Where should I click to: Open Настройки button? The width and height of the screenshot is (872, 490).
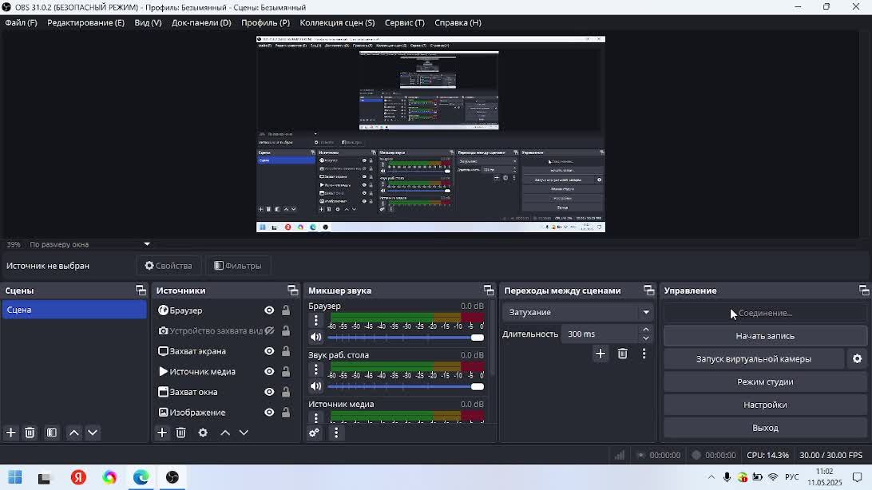click(x=765, y=405)
